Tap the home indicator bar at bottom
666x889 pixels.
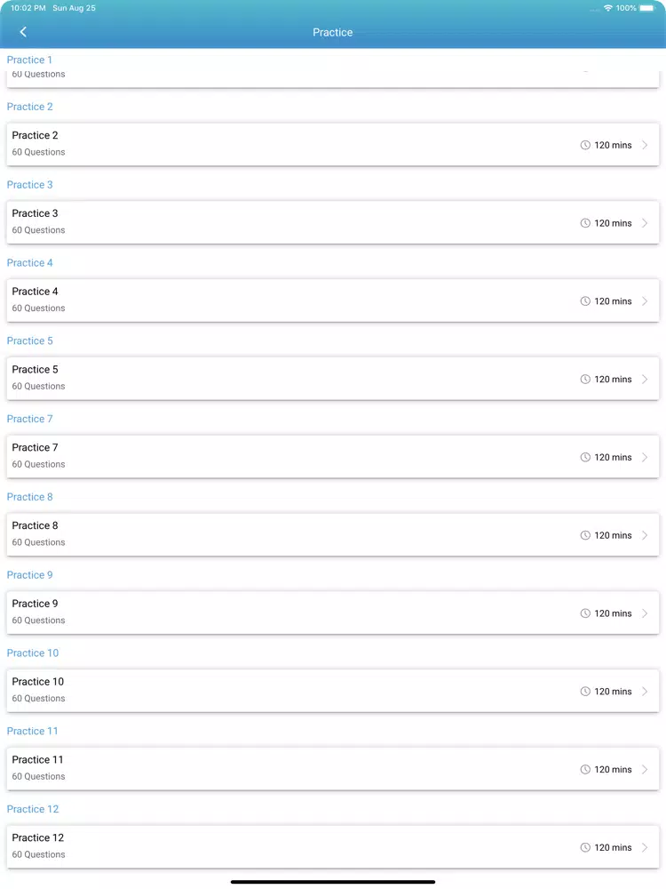[333, 882]
